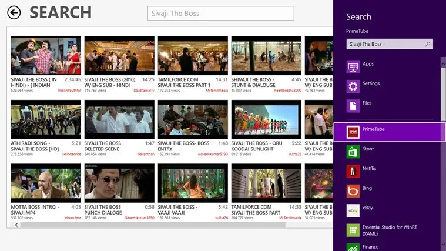Open the Apps icon in the search charm
This screenshot has width=446, height=251.
click(353, 67)
